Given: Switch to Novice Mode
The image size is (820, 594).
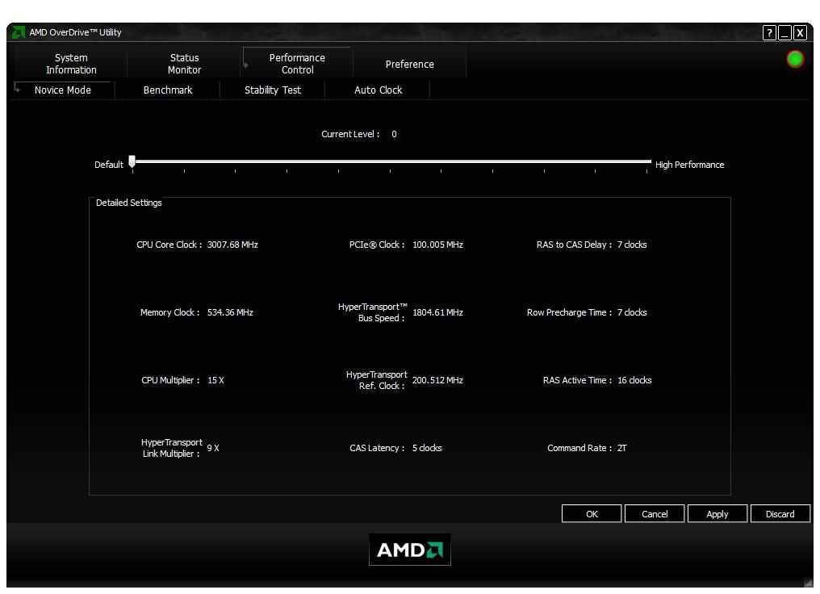Looking at the screenshot, I should 62,90.
